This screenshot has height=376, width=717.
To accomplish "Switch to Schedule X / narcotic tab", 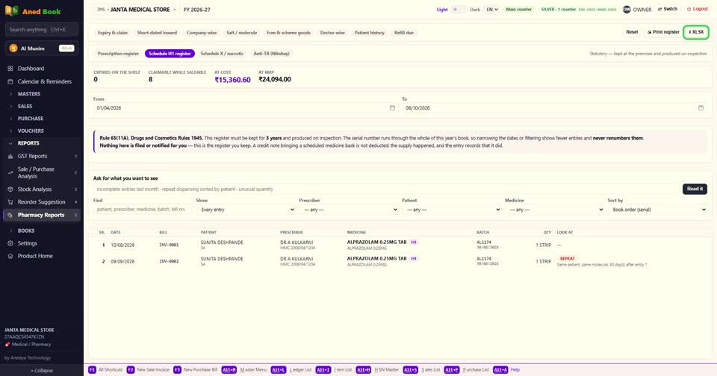I will coord(223,54).
